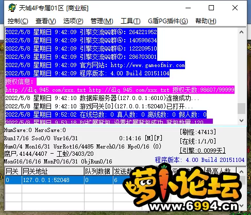251x215 pixels.
Task: Click the 0:14:16 uptime timer
Action: (130, 138)
